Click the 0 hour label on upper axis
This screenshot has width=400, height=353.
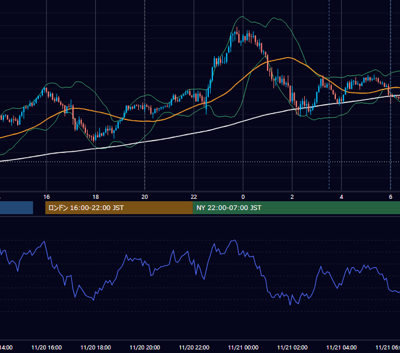[x=243, y=197]
